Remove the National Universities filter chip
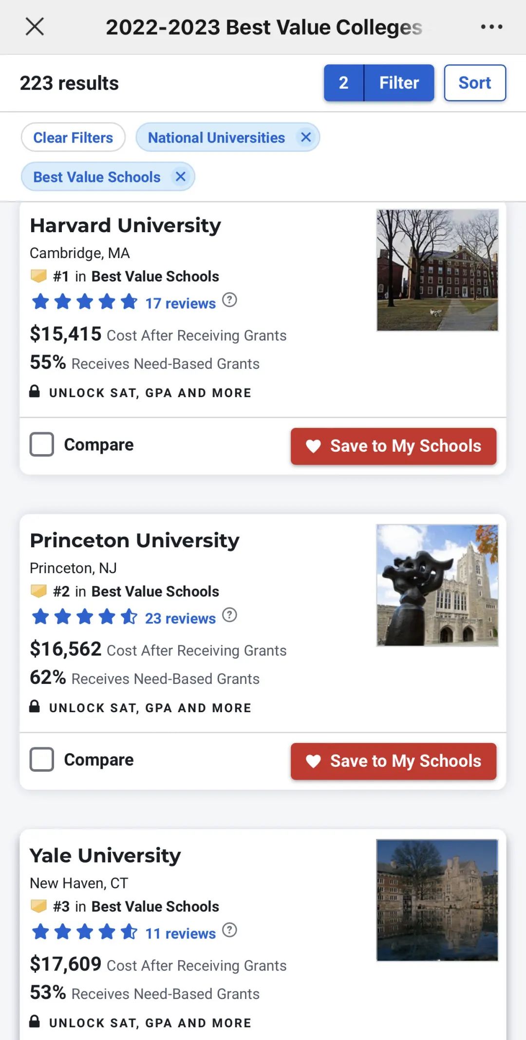Image resolution: width=526 pixels, height=1040 pixels. pyautogui.click(x=306, y=138)
